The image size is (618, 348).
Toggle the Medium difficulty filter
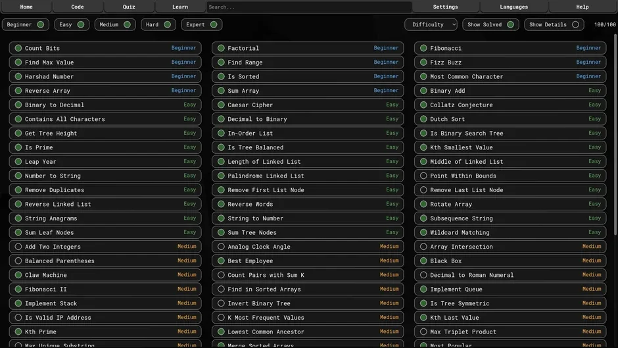click(115, 24)
